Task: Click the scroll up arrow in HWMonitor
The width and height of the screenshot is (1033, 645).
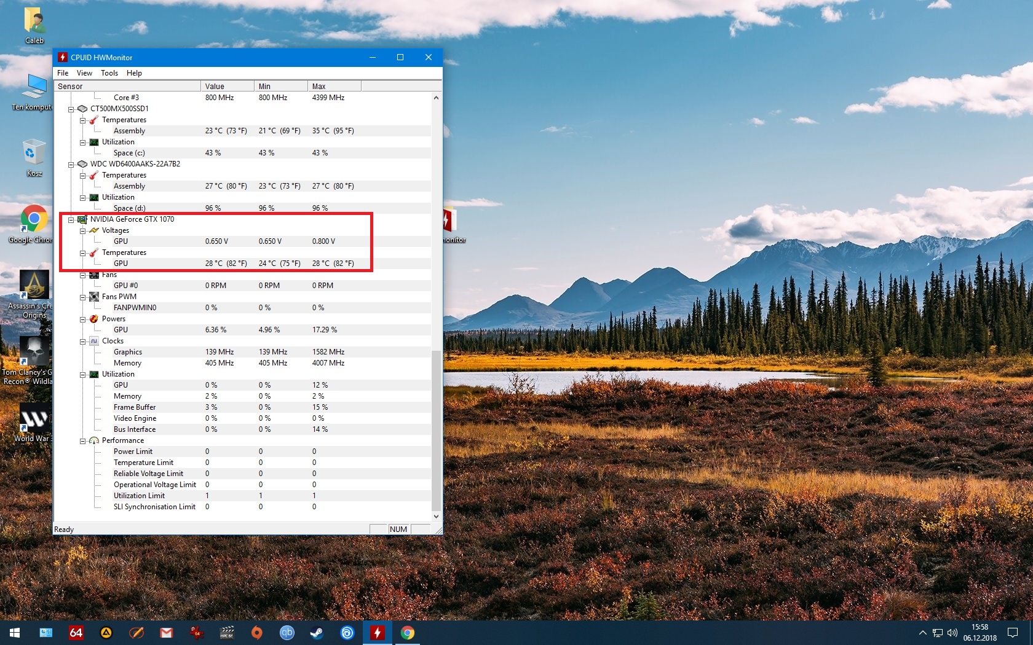Action: [x=436, y=97]
